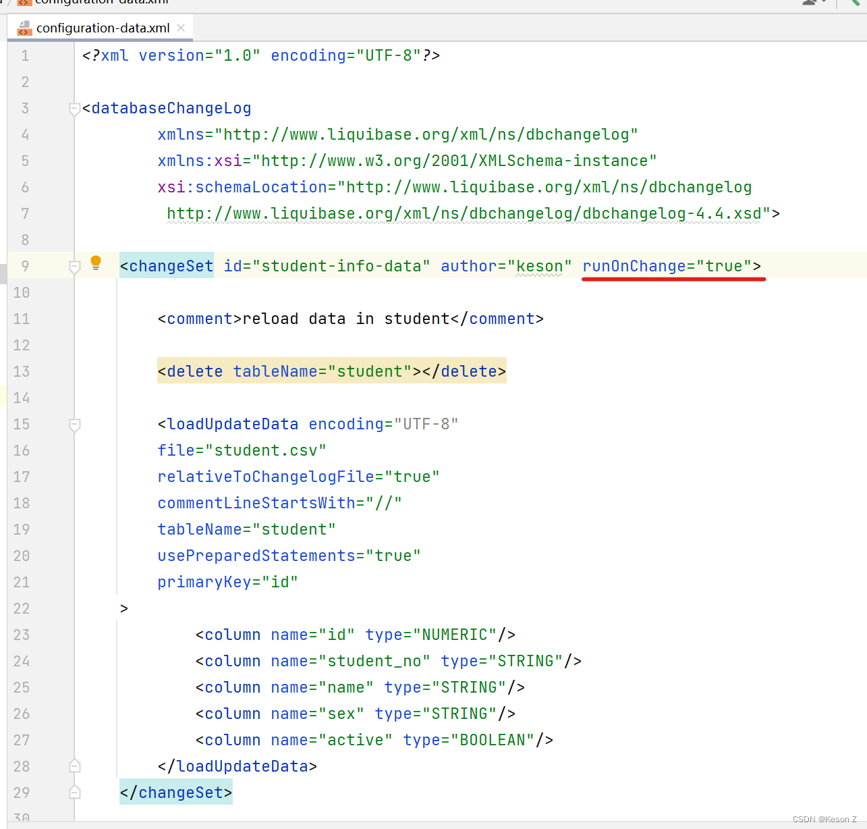Click the delete tableName="student" line
Screen dimensions: 867x829
(332, 371)
